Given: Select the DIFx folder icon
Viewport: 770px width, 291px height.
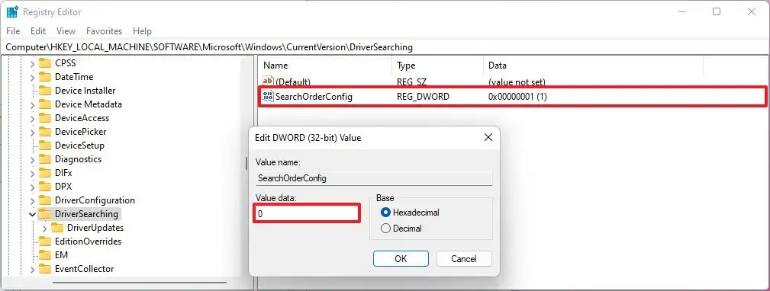Looking at the screenshot, I should tap(45, 172).
